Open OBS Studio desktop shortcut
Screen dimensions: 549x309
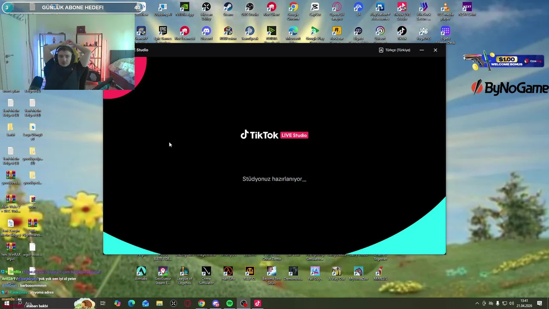[250, 10]
